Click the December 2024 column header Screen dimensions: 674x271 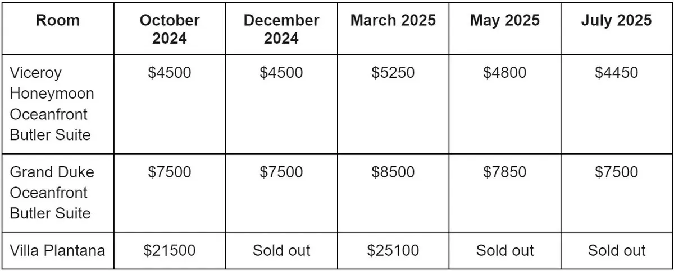(281, 30)
